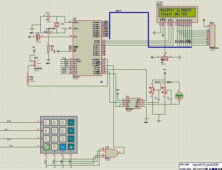The height and width of the screenshot is (170, 222).
Task: Click the 'U2' label on the AND gate
Action: (107, 147)
